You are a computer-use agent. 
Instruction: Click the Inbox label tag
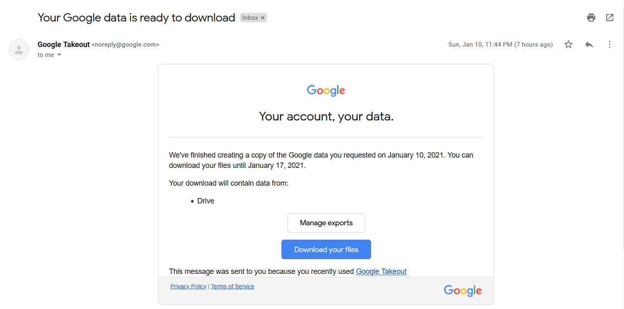point(251,17)
